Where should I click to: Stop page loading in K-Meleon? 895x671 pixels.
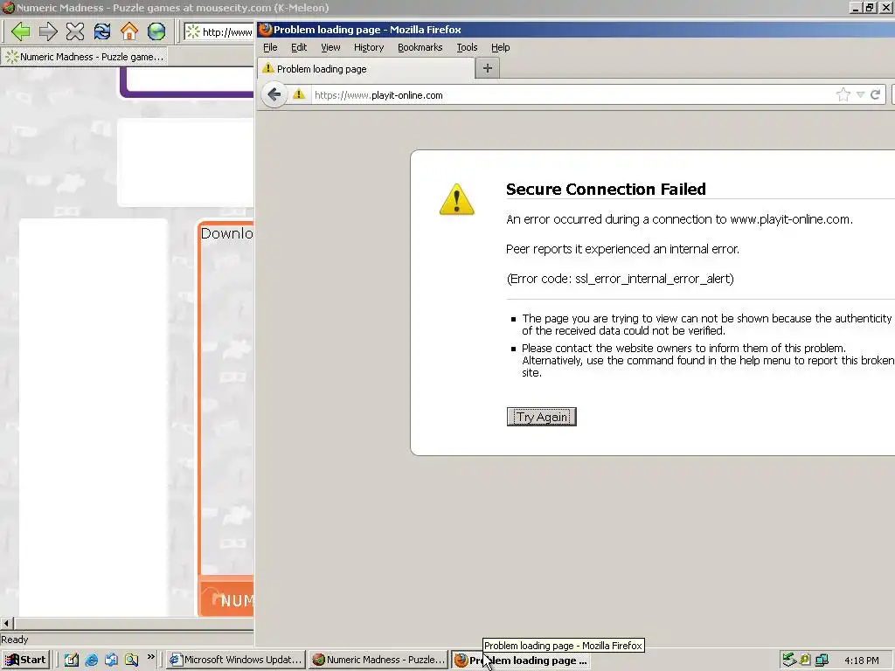(75, 31)
